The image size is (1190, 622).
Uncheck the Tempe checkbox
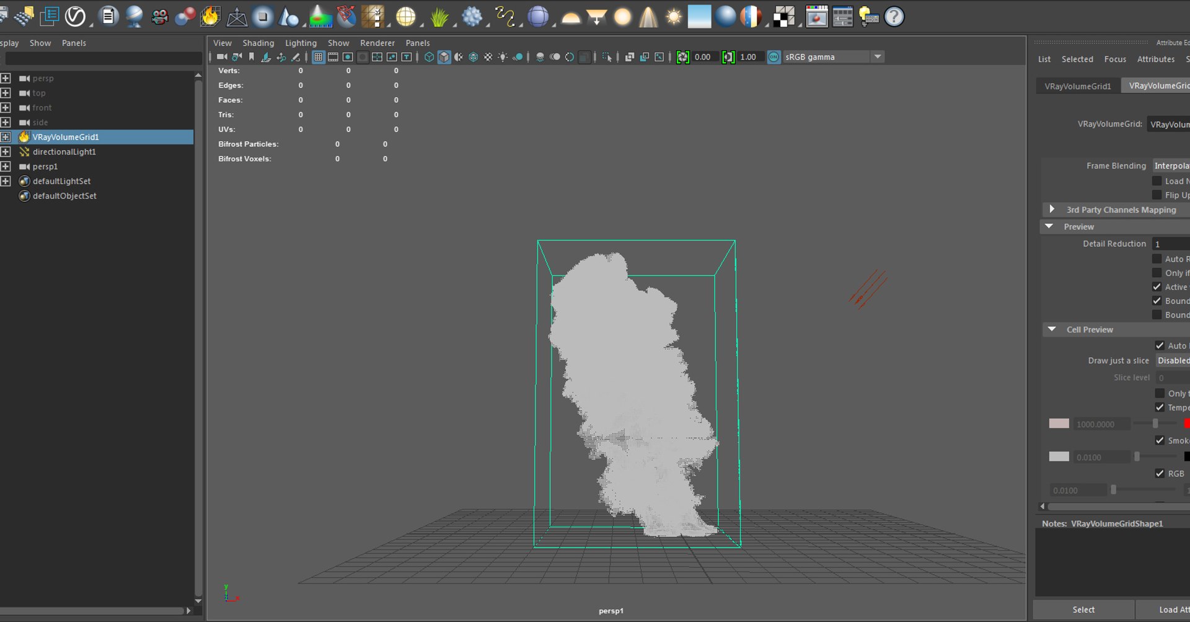[1160, 407]
